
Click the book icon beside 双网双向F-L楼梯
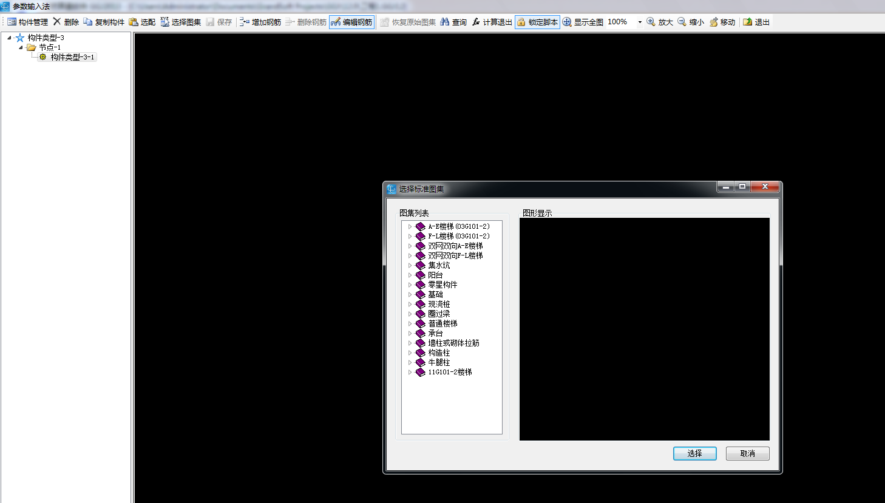click(420, 255)
